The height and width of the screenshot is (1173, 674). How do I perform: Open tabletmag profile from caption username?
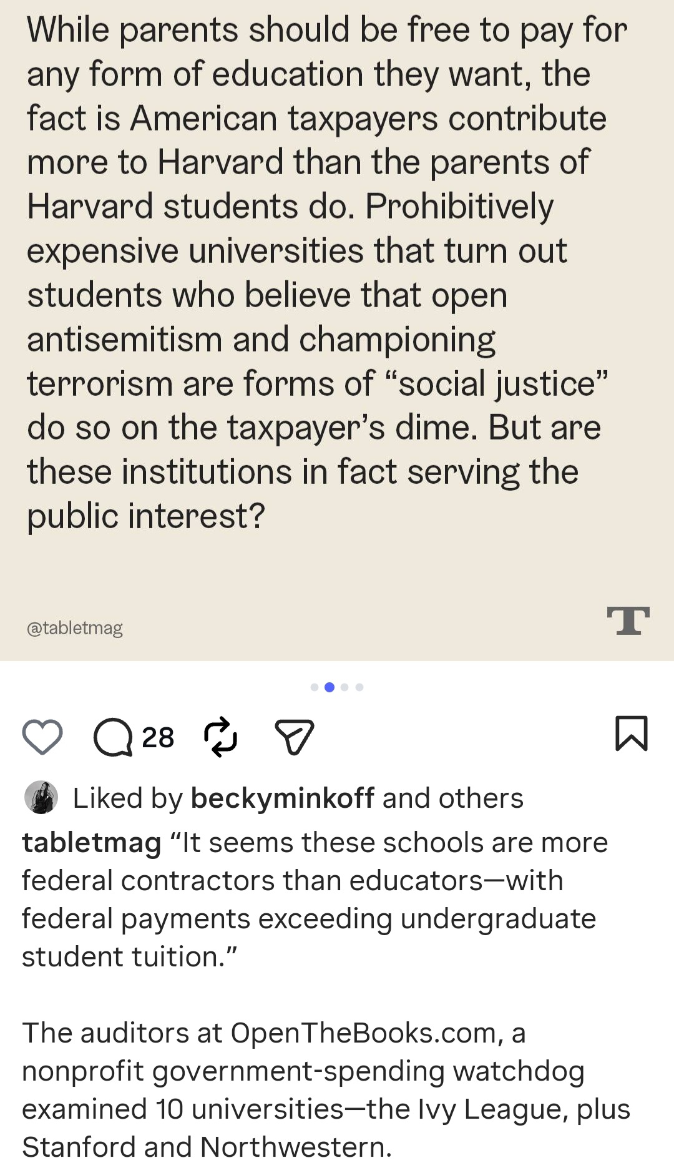tap(92, 843)
